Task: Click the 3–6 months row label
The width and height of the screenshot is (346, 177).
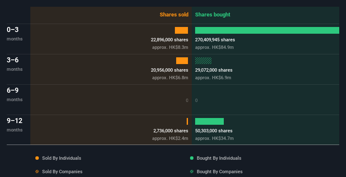Action: (x=15, y=64)
